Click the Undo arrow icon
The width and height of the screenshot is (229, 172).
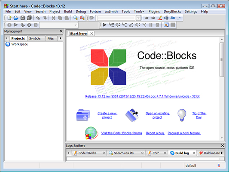point(38,18)
